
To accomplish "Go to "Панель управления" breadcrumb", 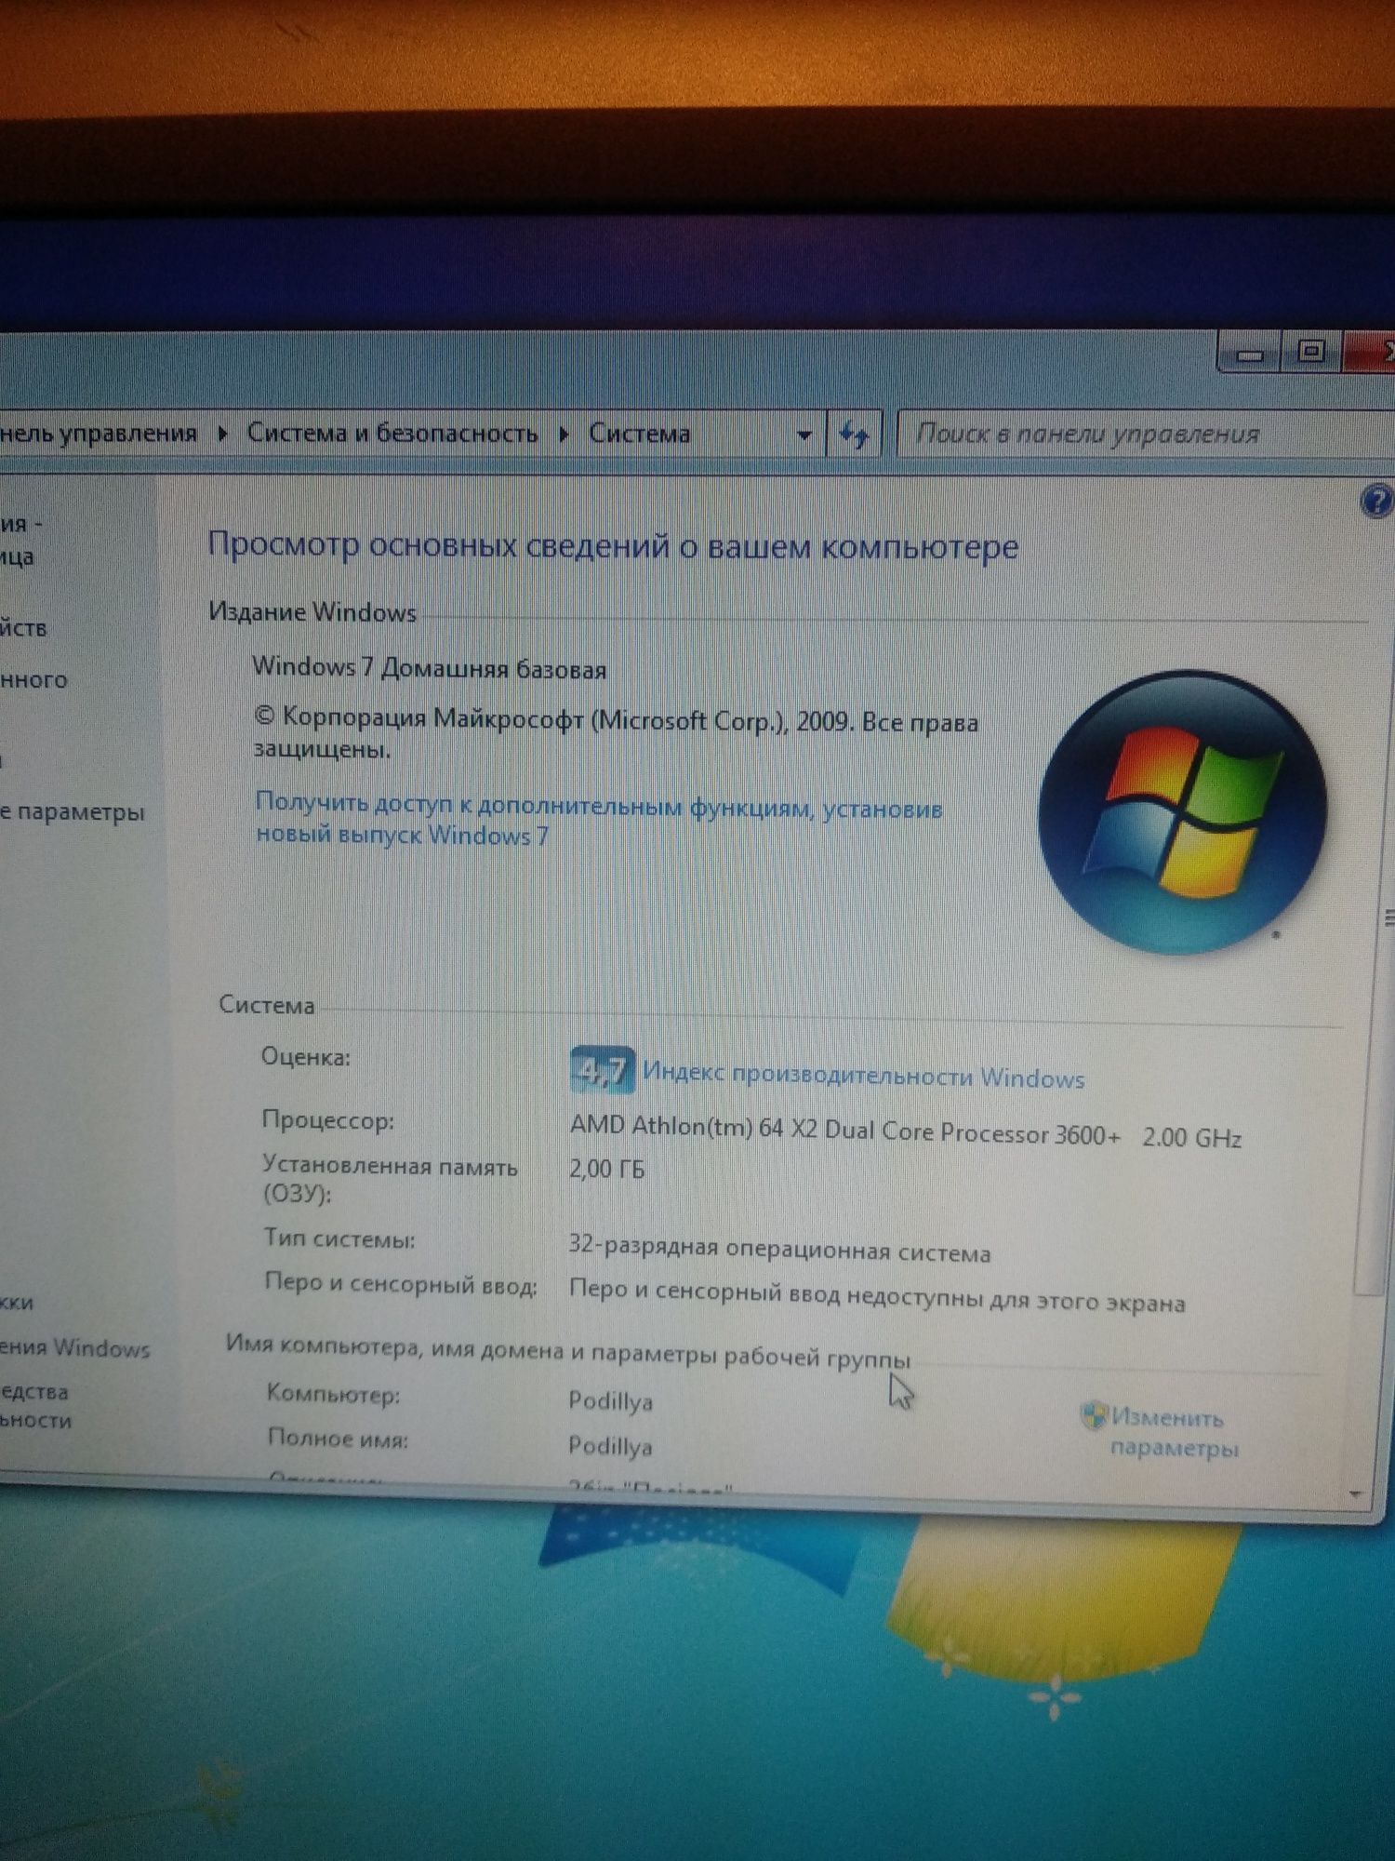I will click(99, 434).
